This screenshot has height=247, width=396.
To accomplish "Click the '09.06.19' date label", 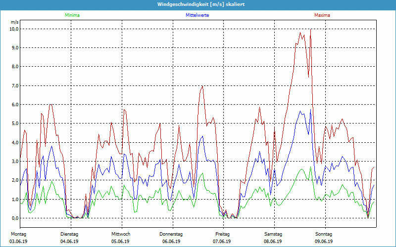I will 324,242.
